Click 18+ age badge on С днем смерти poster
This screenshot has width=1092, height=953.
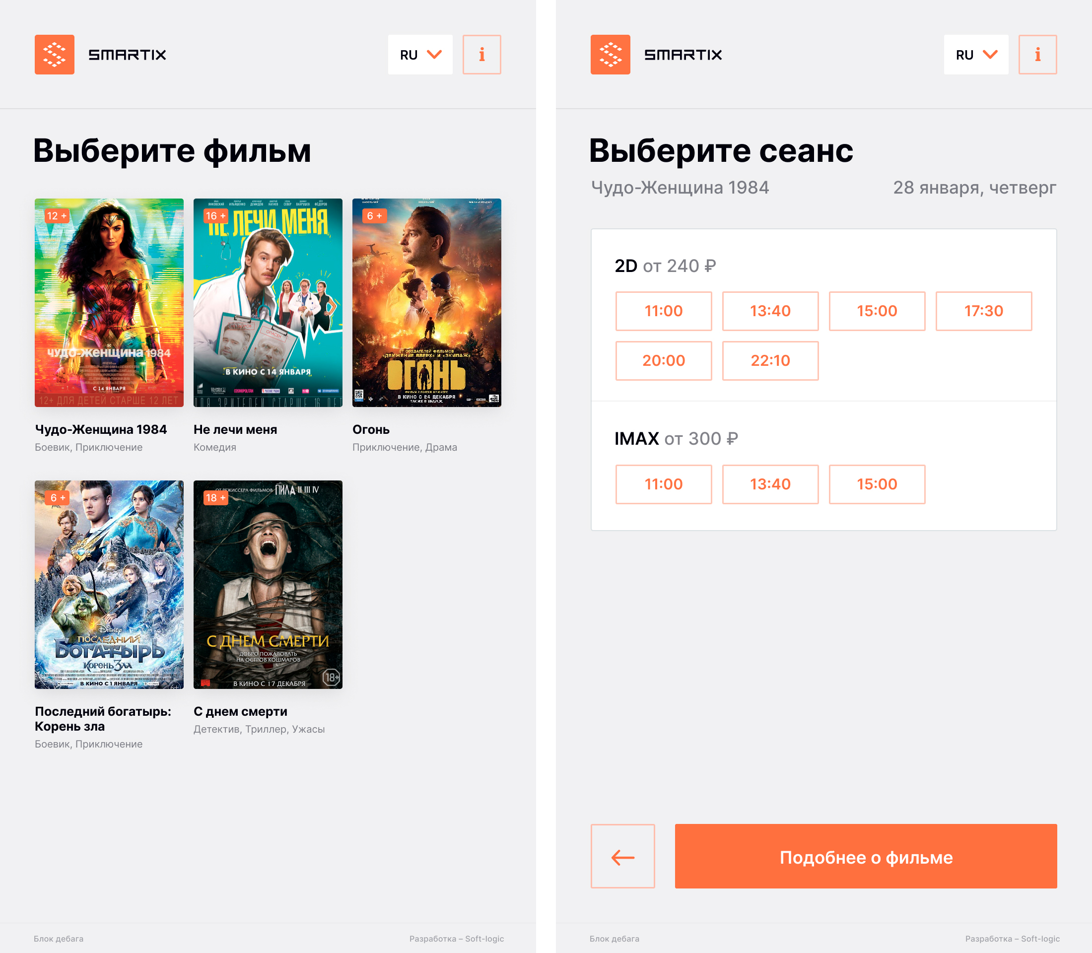[x=216, y=498]
